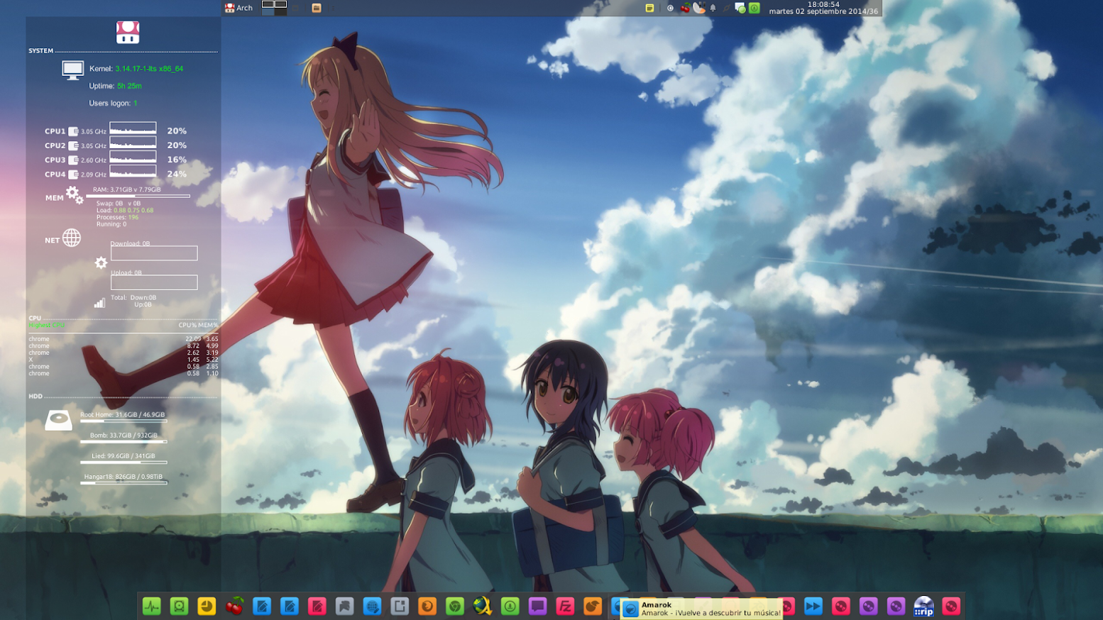
Task: Launch the green disk utility dock icon
Action: [179, 606]
